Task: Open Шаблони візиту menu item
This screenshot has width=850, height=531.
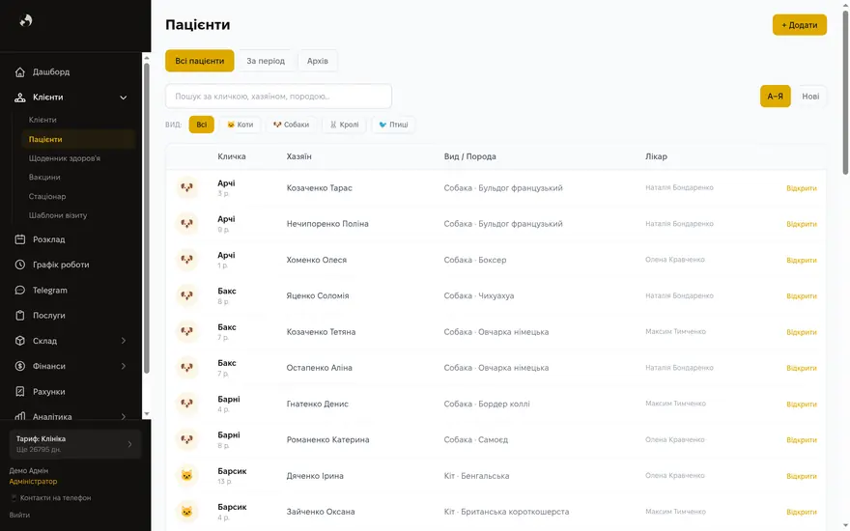Action: 58,215
